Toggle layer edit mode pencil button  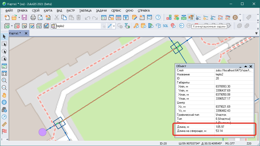[x=110, y=26]
